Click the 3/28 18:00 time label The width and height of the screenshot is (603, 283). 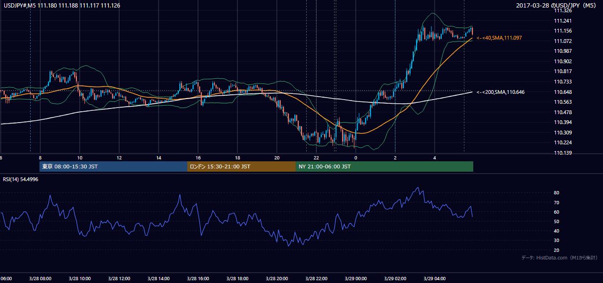[237, 278]
